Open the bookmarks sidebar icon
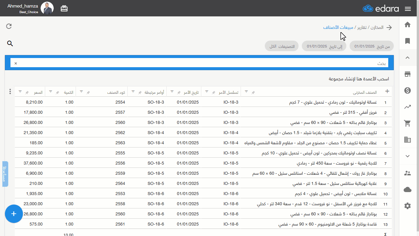 408,41
